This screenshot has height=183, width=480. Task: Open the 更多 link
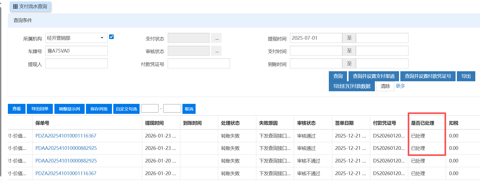tap(400, 86)
